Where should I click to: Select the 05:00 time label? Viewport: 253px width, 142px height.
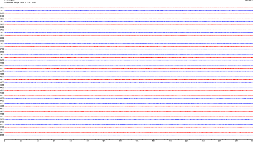[x=2, y=35]
